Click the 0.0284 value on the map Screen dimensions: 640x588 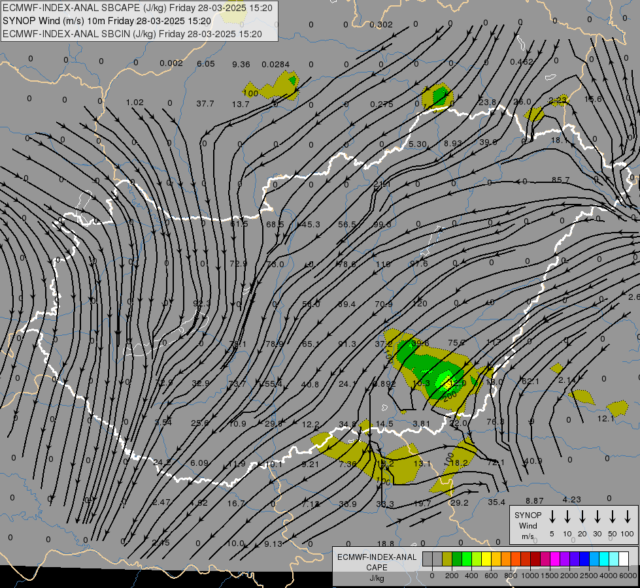275,65
